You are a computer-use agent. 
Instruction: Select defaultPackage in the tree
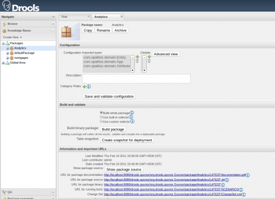24,53
